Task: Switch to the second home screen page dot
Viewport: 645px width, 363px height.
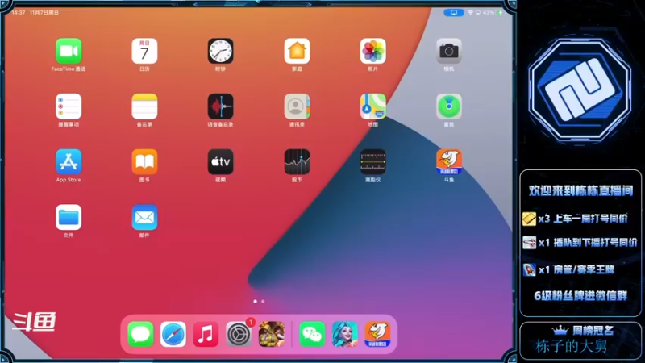Action: click(x=263, y=301)
